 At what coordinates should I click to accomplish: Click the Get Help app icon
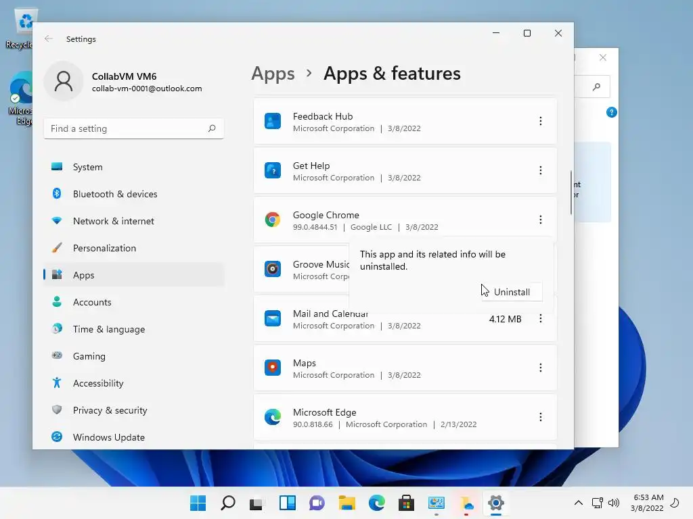tap(273, 170)
